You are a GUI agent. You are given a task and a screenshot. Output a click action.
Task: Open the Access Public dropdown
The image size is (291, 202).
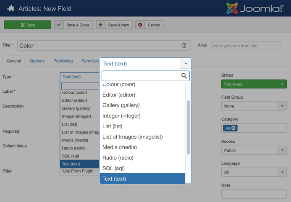[x=254, y=150]
